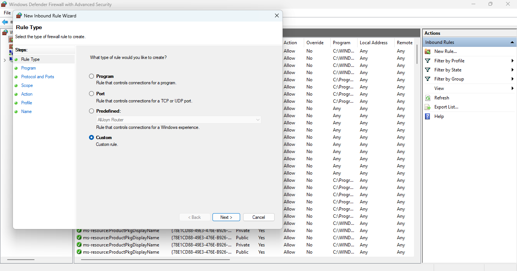This screenshot has width=517, height=271.
Task: Sort by the Remote column header
Action: click(x=405, y=43)
